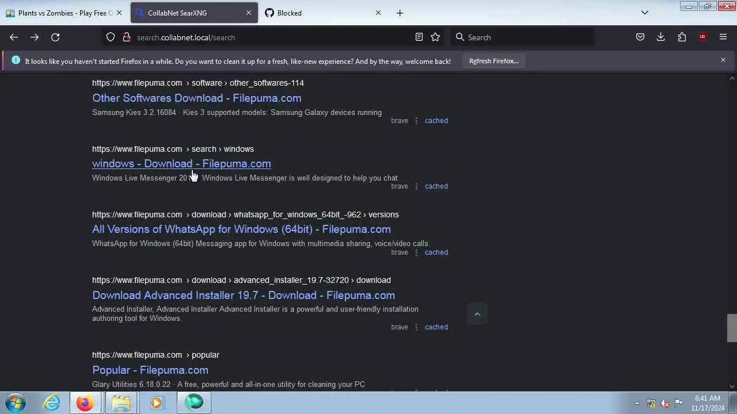Click the Firefox taskbar icon
Viewport: 737px width, 414px height.
85,402
